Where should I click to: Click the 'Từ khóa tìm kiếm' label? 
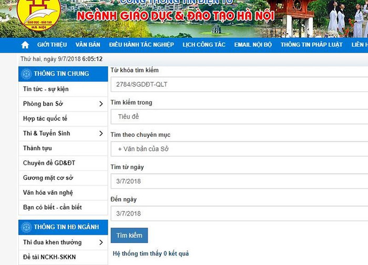[x=135, y=70]
